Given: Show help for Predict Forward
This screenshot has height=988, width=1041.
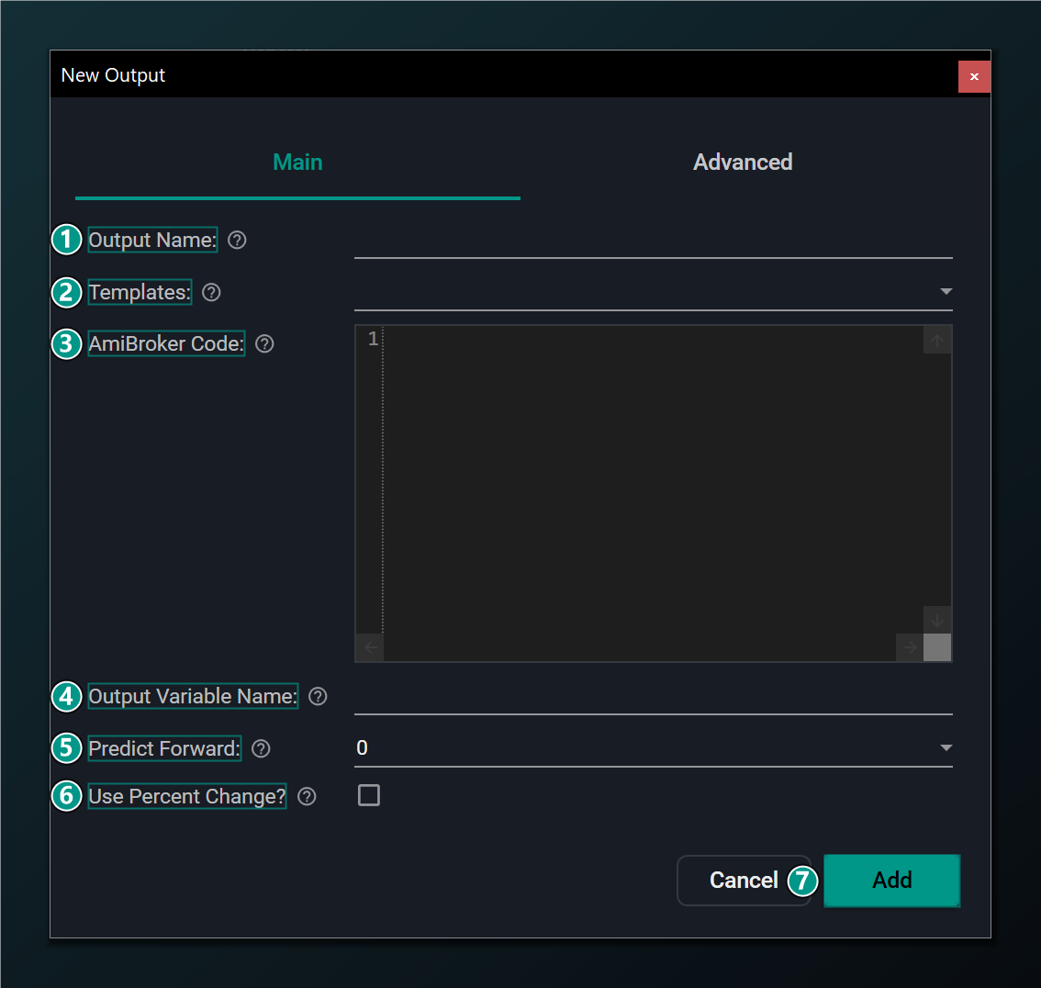Looking at the screenshot, I should pos(261,749).
